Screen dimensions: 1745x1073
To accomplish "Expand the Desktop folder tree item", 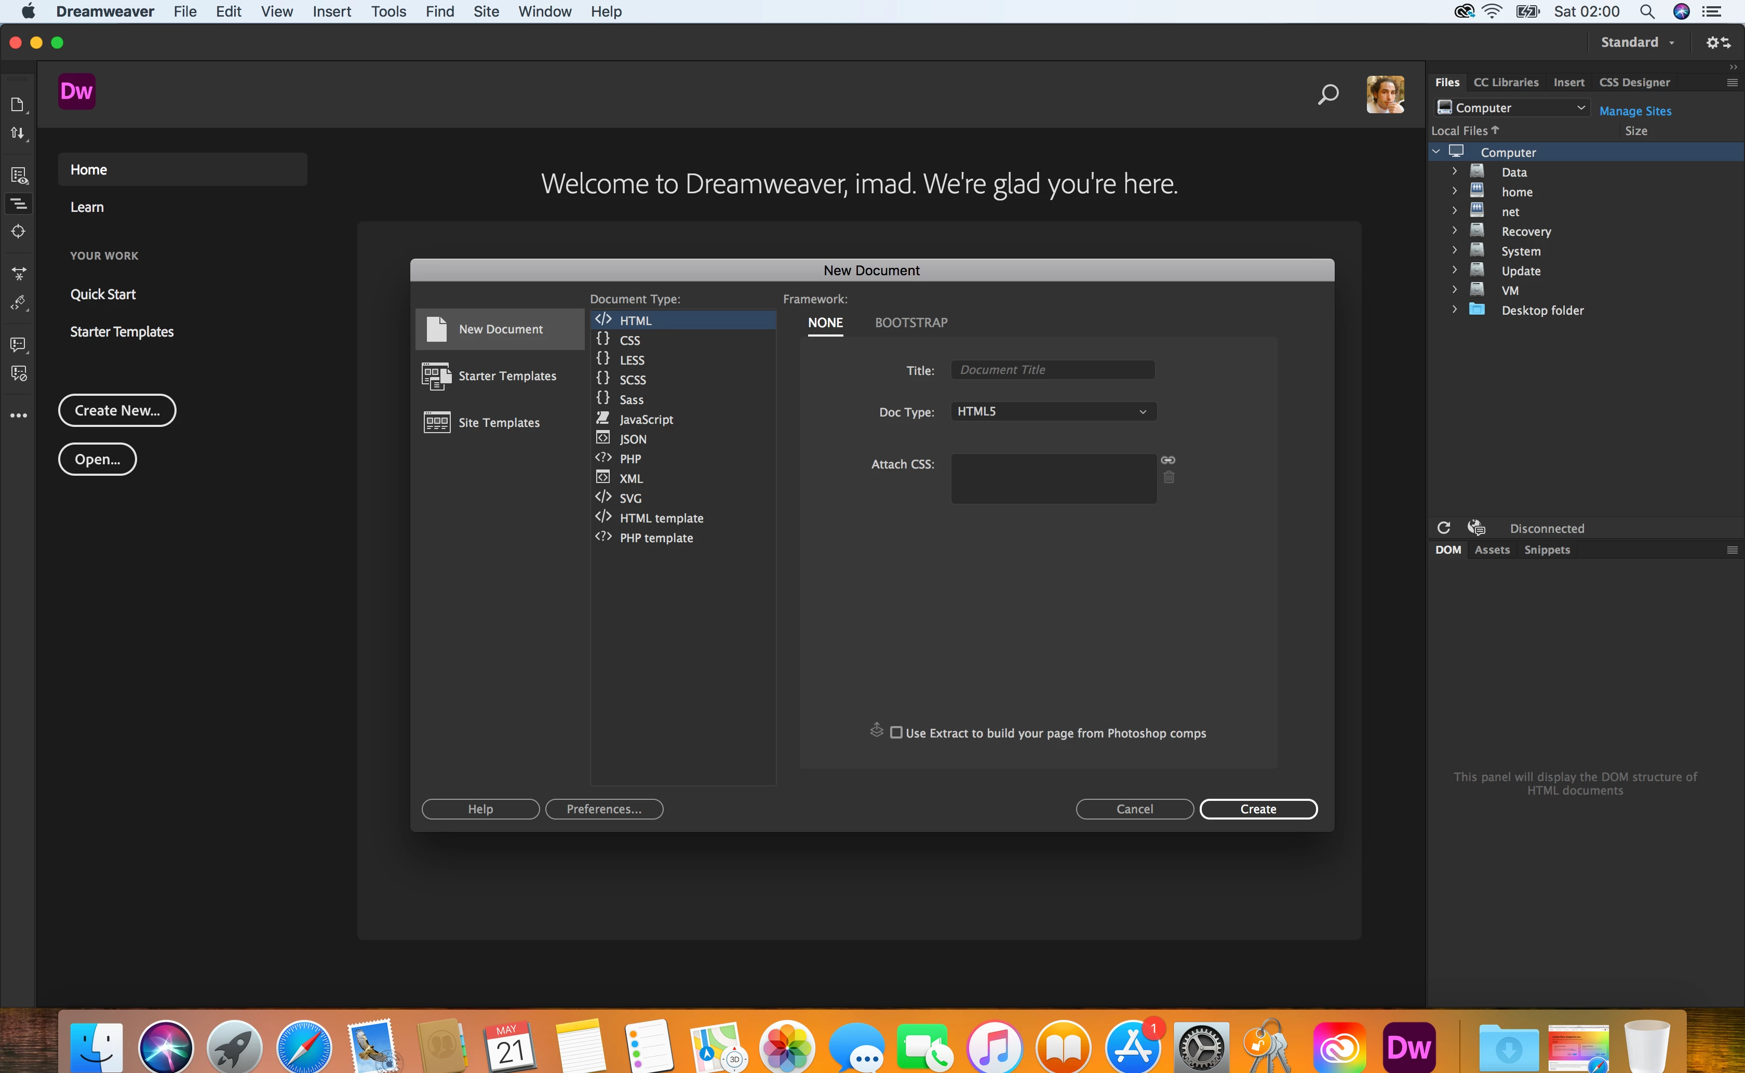I will click(x=1454, y=310).
